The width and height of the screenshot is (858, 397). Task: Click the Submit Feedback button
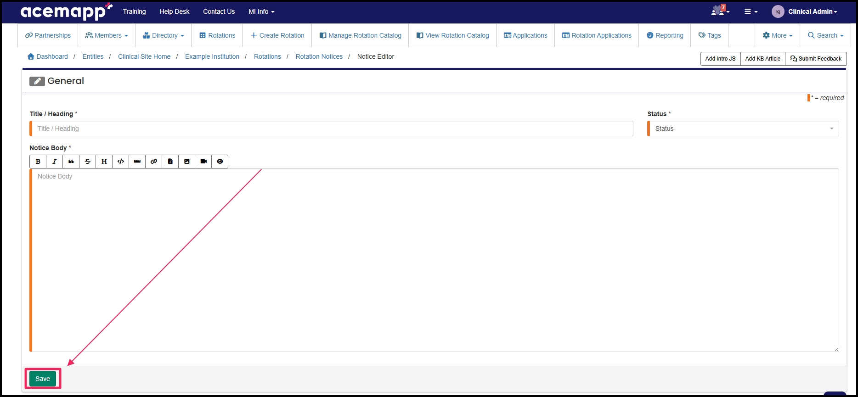(x=816, y=59)
